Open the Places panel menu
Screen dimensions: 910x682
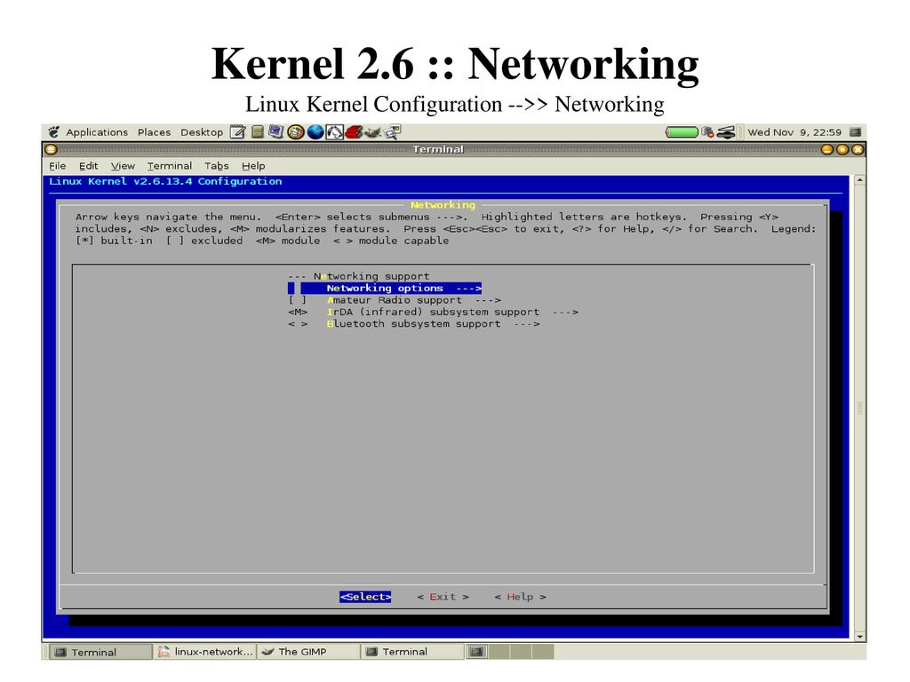click(154, 132)
